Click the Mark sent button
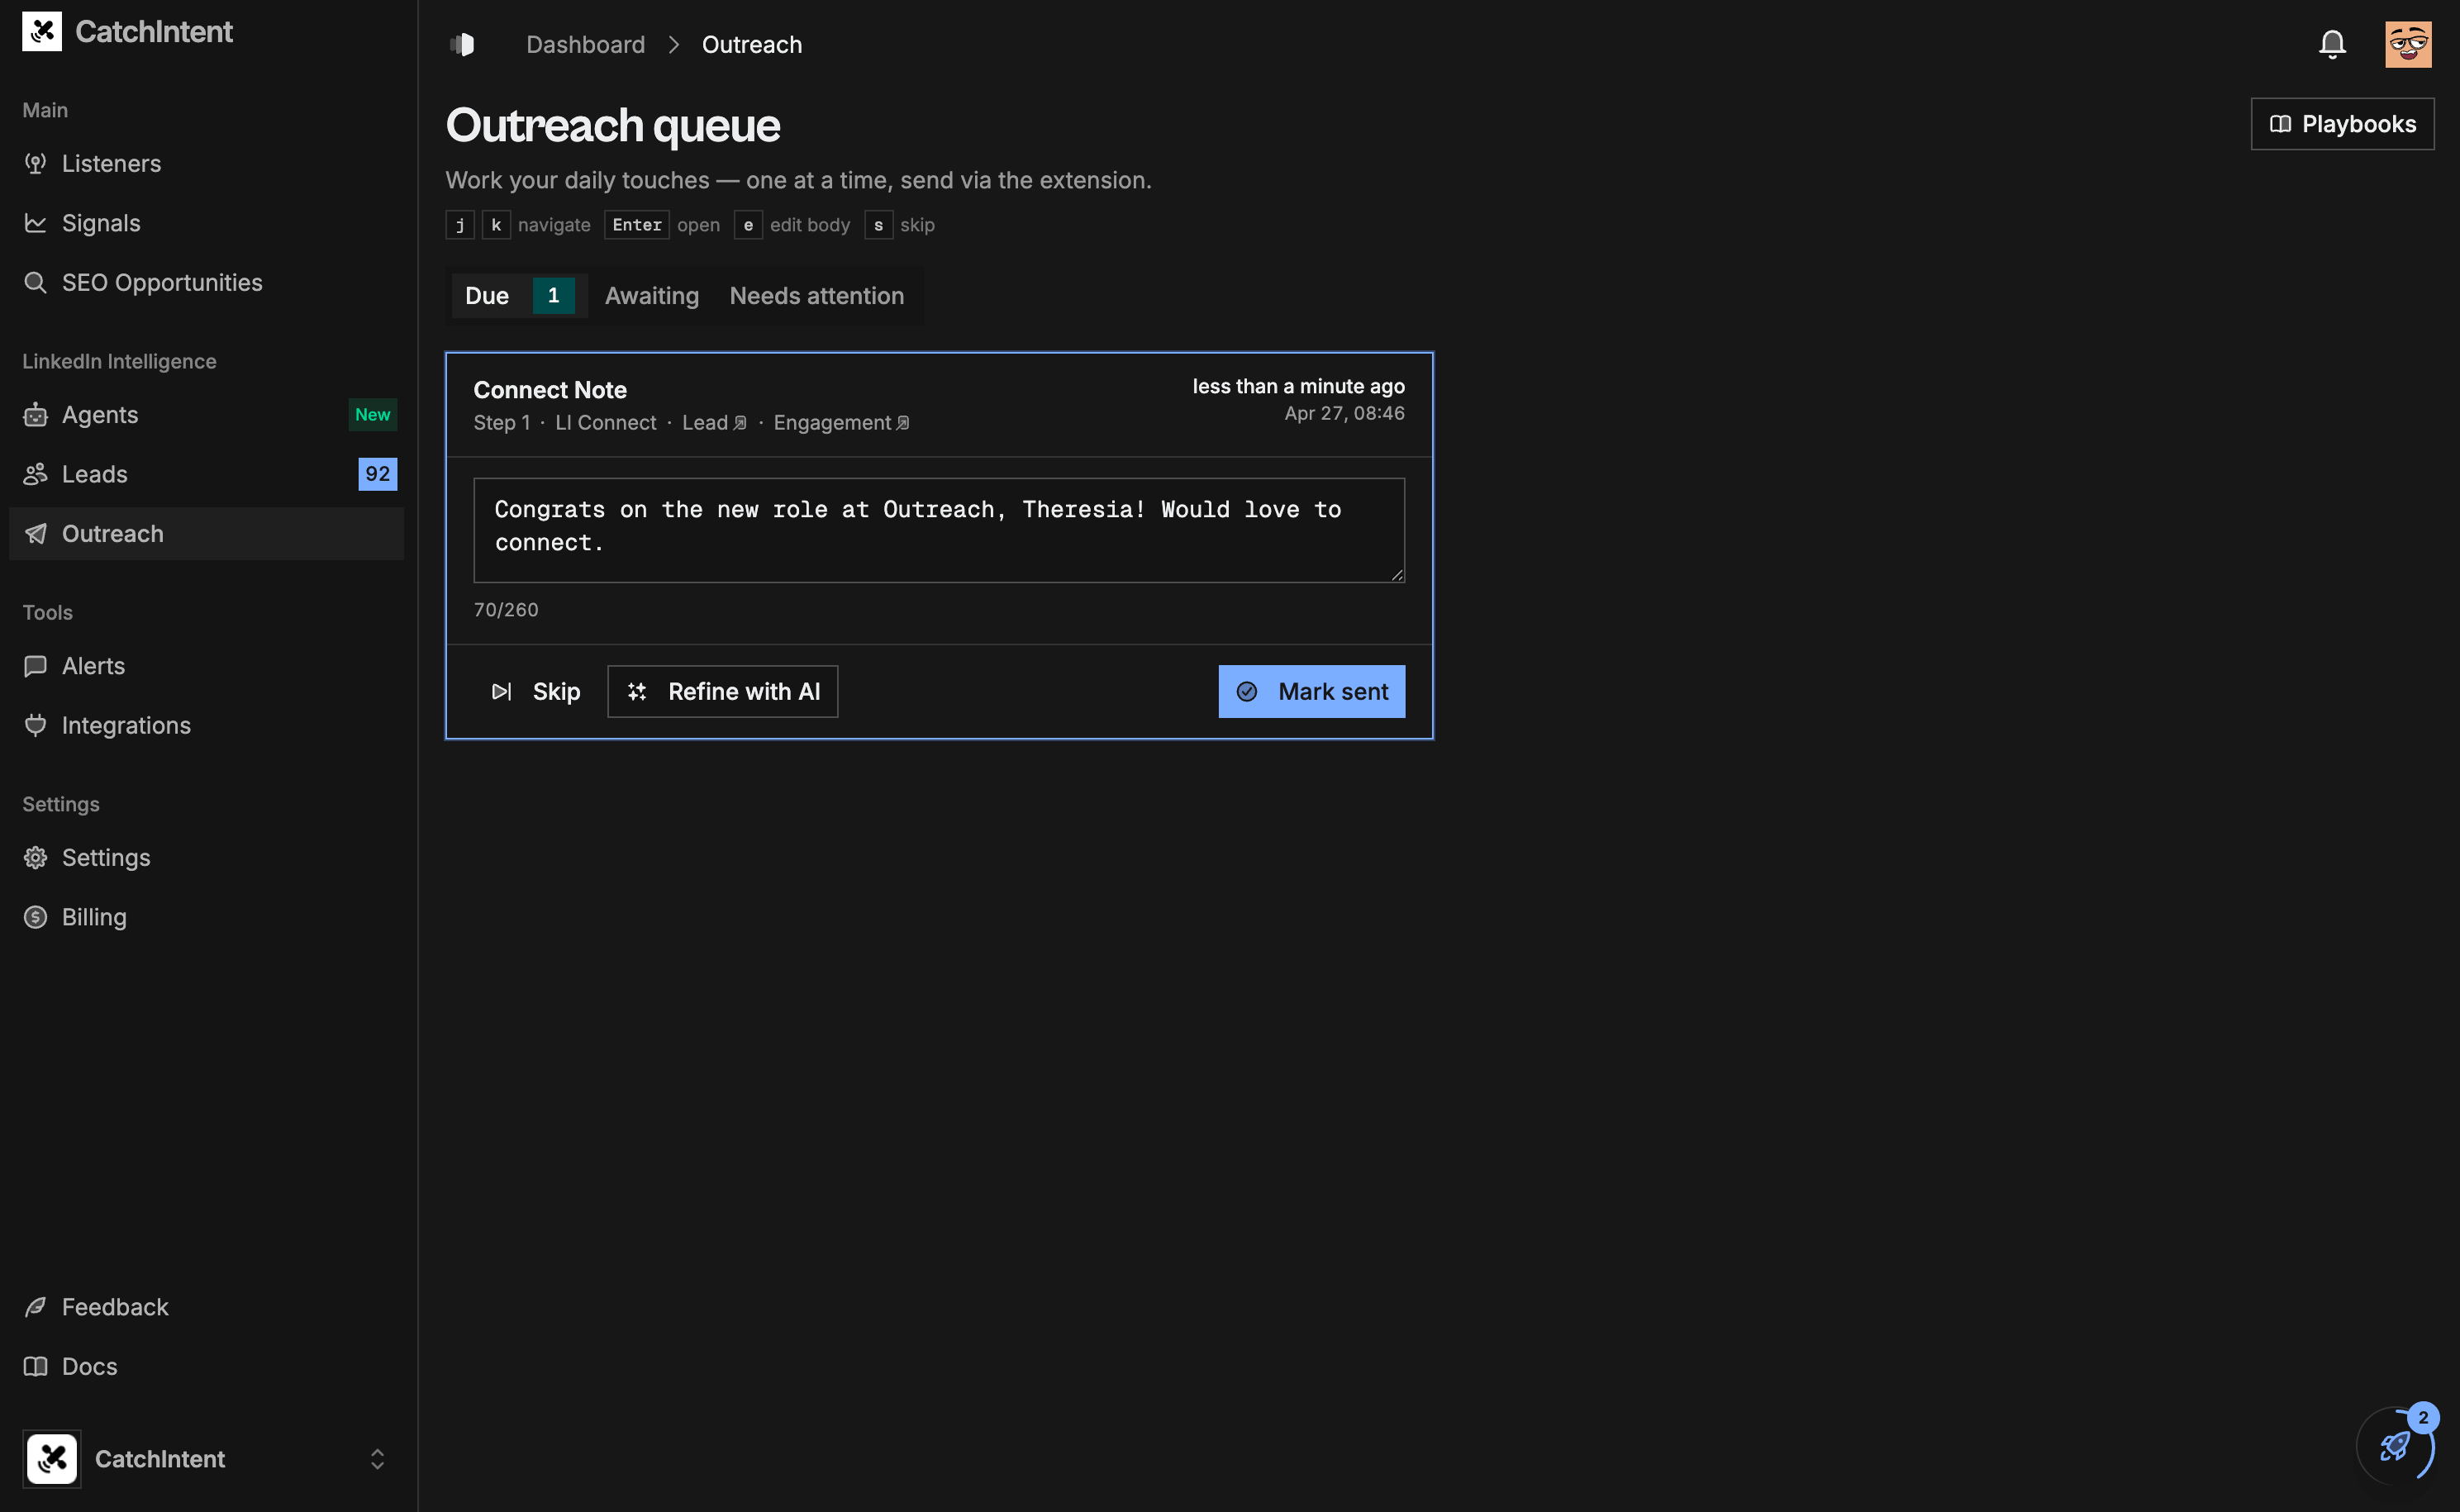 tap(1311, 691)
